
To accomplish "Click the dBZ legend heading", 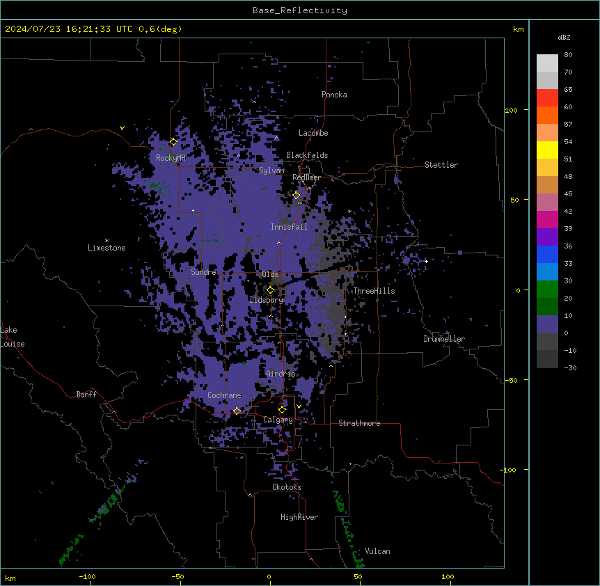I will coord(564,37).
